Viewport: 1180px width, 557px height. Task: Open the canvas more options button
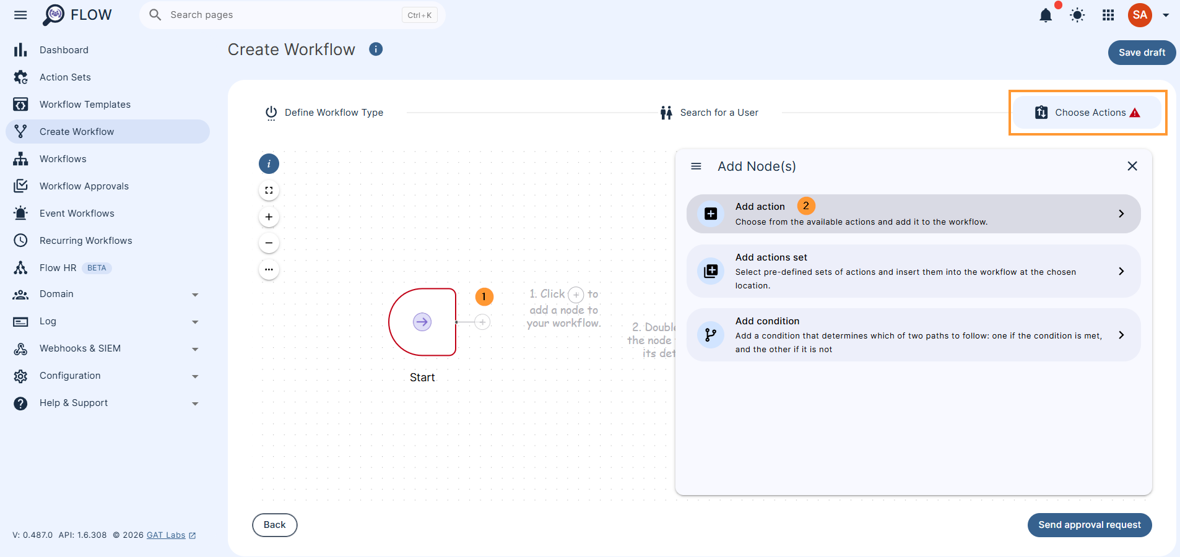point(269,269)
